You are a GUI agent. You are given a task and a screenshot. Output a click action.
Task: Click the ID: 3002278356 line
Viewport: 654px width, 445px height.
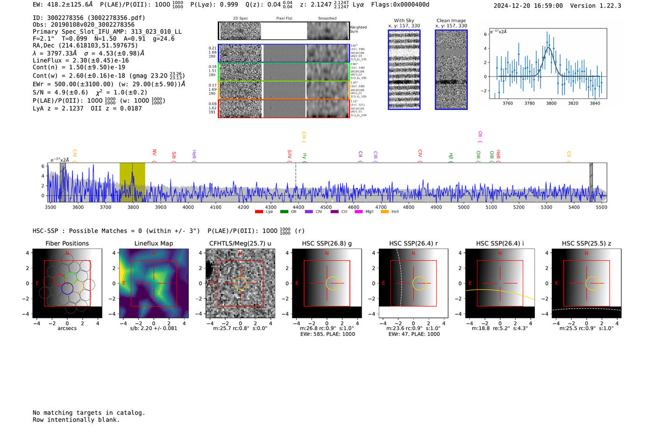coord(89,18)
